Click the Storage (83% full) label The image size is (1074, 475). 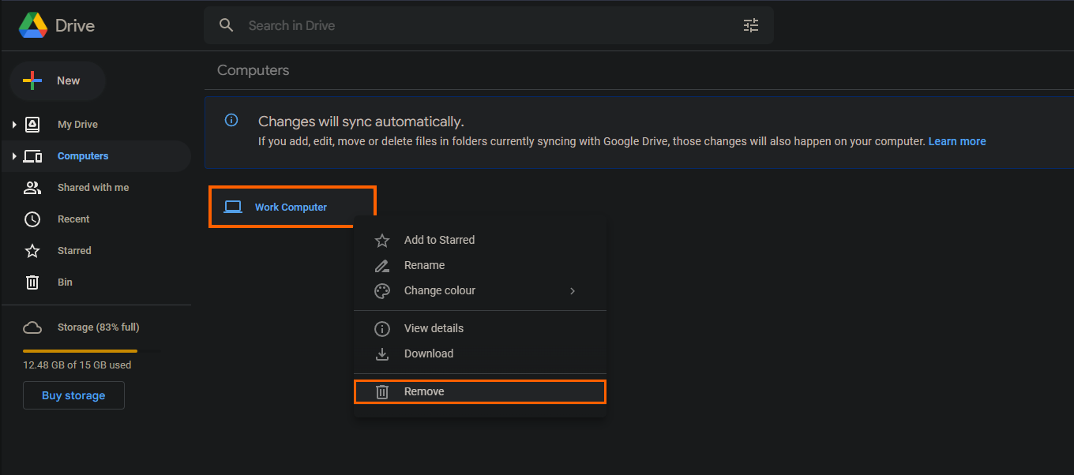tap(98, 327)
